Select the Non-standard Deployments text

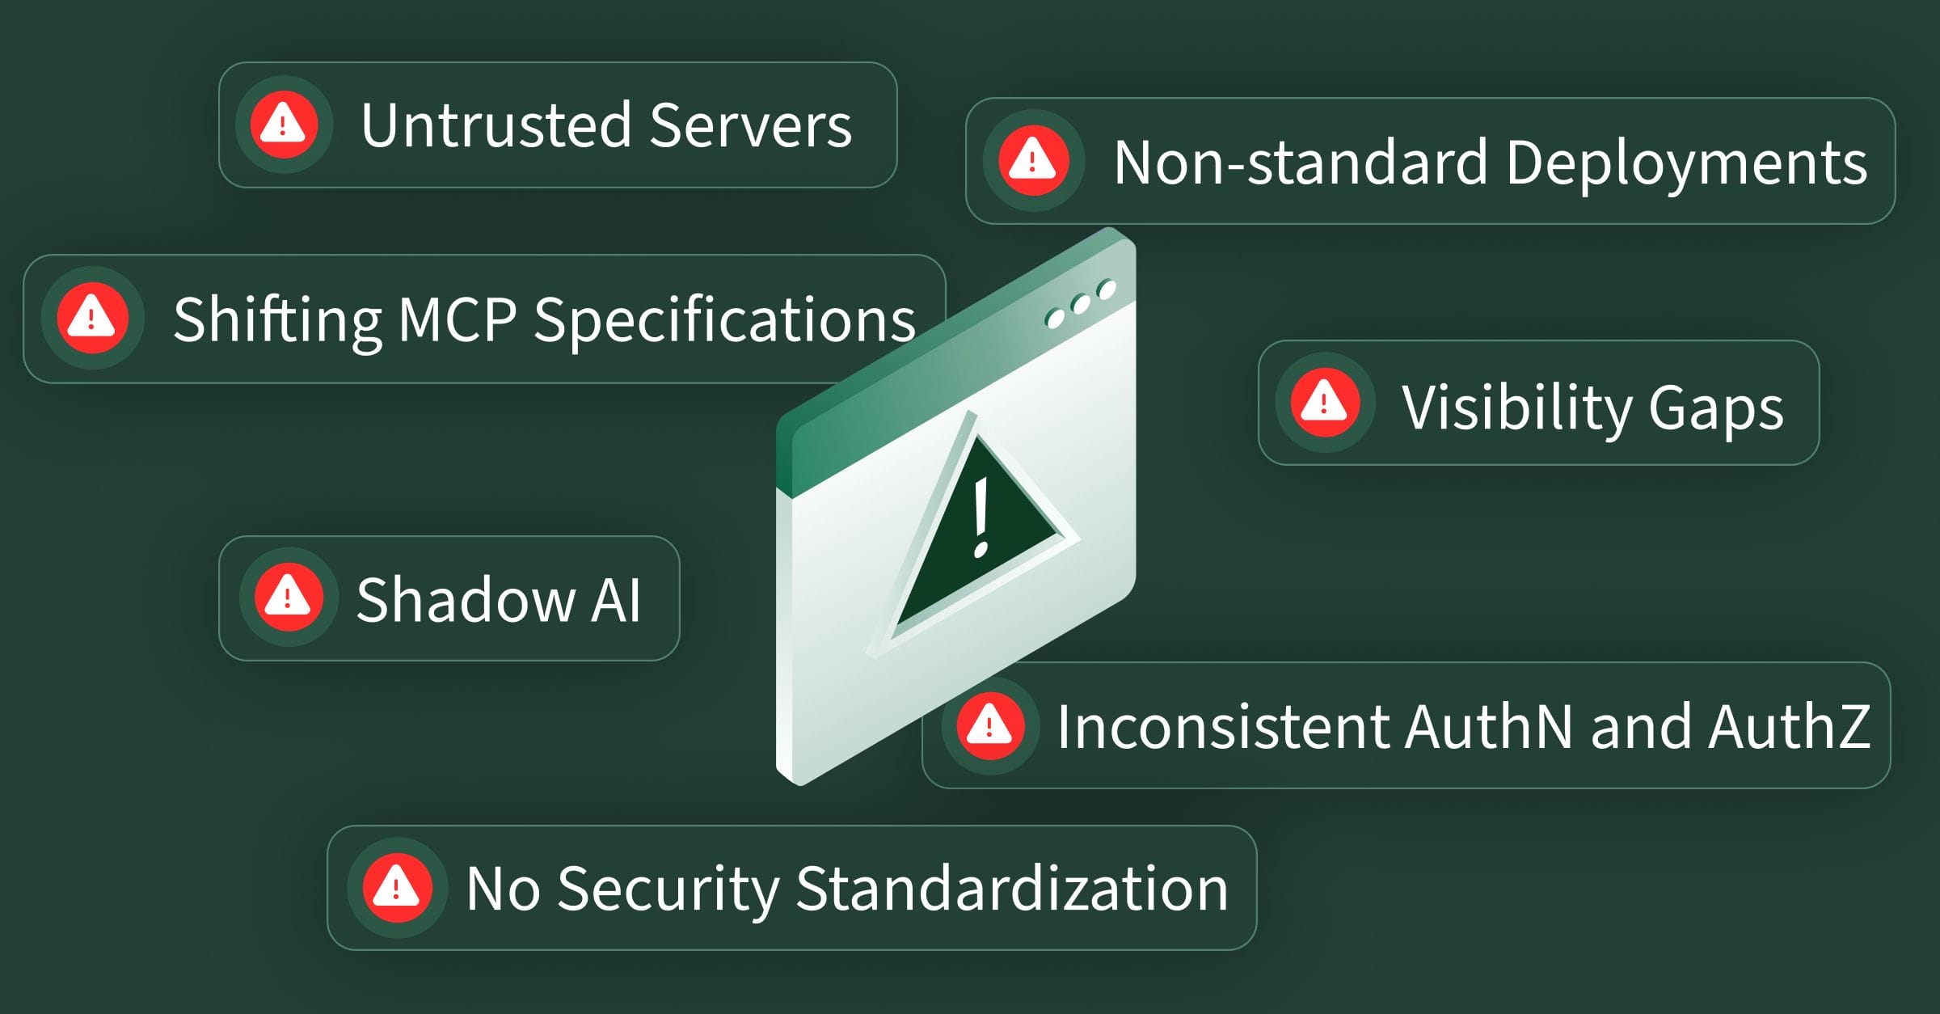click(x=1490, y=163)
